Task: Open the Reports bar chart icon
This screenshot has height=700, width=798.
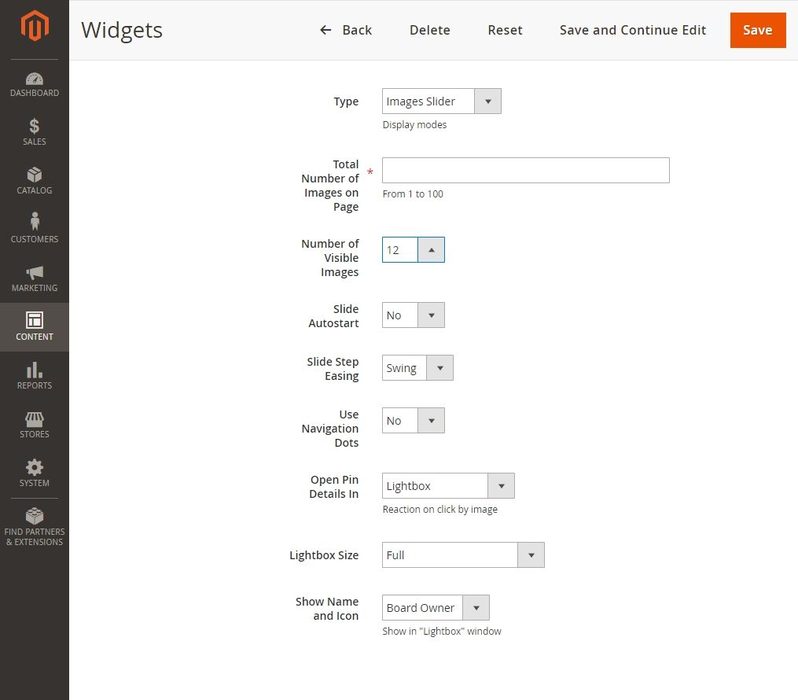Action: [x=35, y=370]
